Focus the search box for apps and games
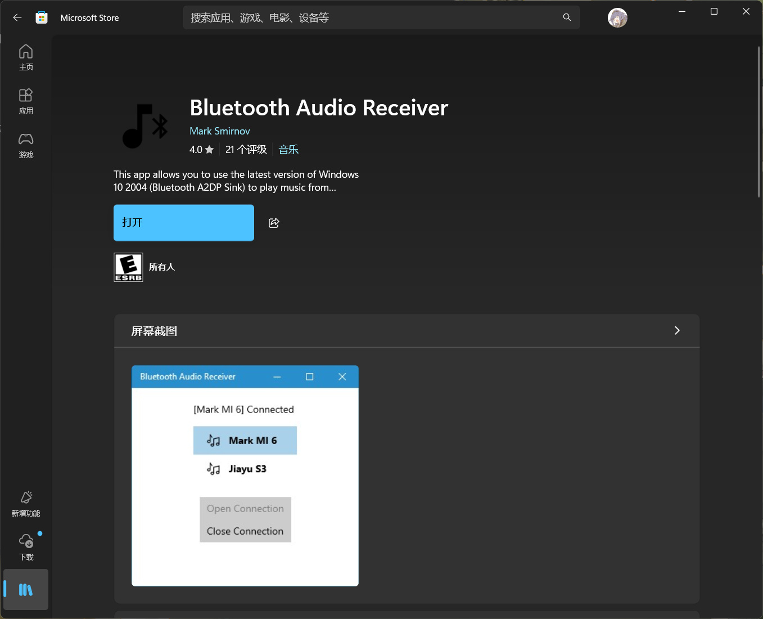Viewport: 763px width, 619px height. tap(381, 17)
